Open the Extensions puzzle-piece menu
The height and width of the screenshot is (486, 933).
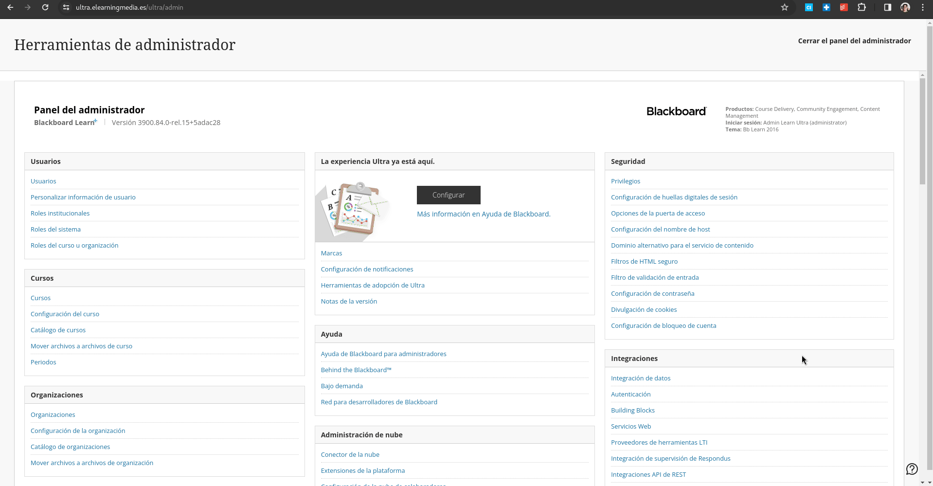click(x=861, y=7)
